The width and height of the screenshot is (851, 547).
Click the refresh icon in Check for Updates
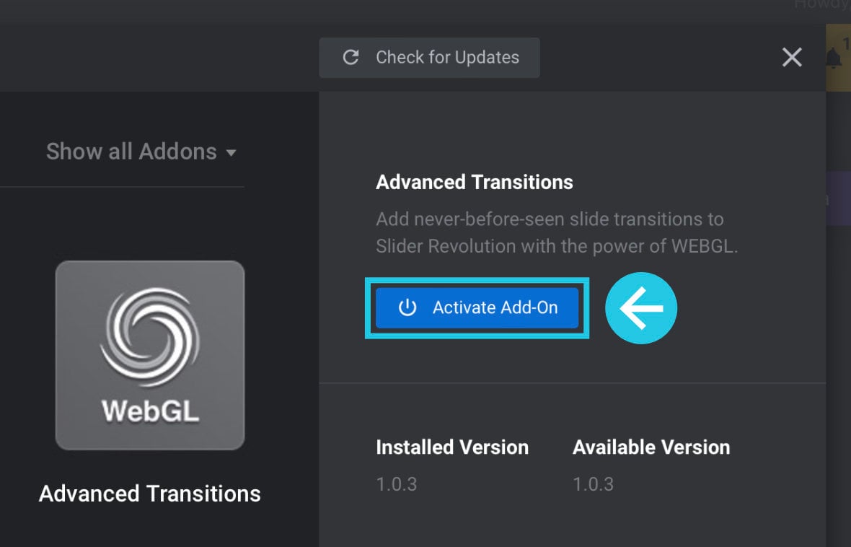click(x=351, y=58)
